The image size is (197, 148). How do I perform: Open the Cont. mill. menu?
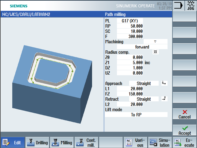[86, 142]
